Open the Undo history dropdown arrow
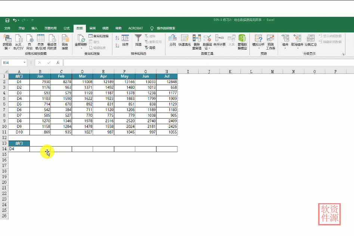The width and height of the screenshot is (354, 236). 19,20
